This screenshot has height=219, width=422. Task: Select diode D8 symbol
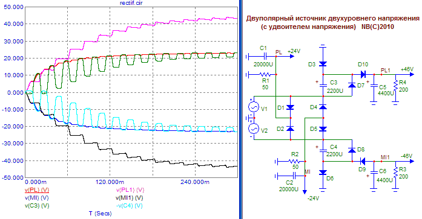[x=352, y=150]
